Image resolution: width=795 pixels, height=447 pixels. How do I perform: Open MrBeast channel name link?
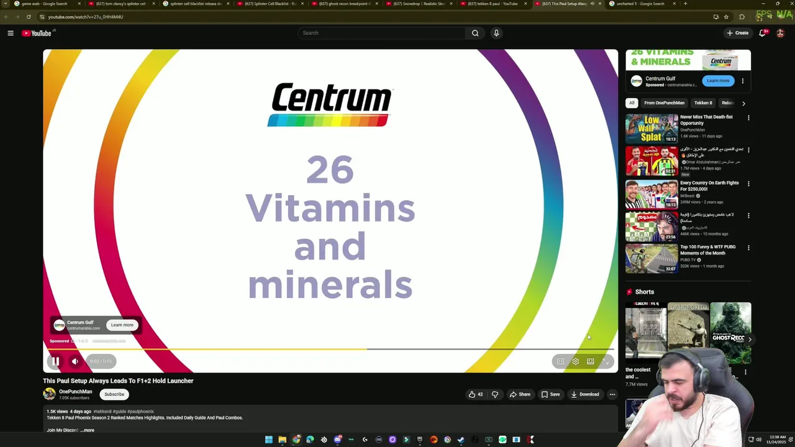[687, 196]
